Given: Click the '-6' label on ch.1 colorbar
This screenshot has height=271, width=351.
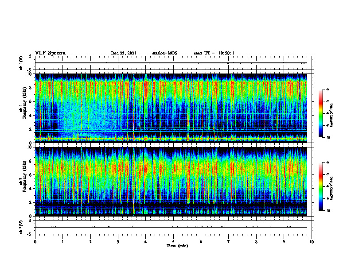Looking at the screenshot, I should pyautogui.click(x=327, y=89).
